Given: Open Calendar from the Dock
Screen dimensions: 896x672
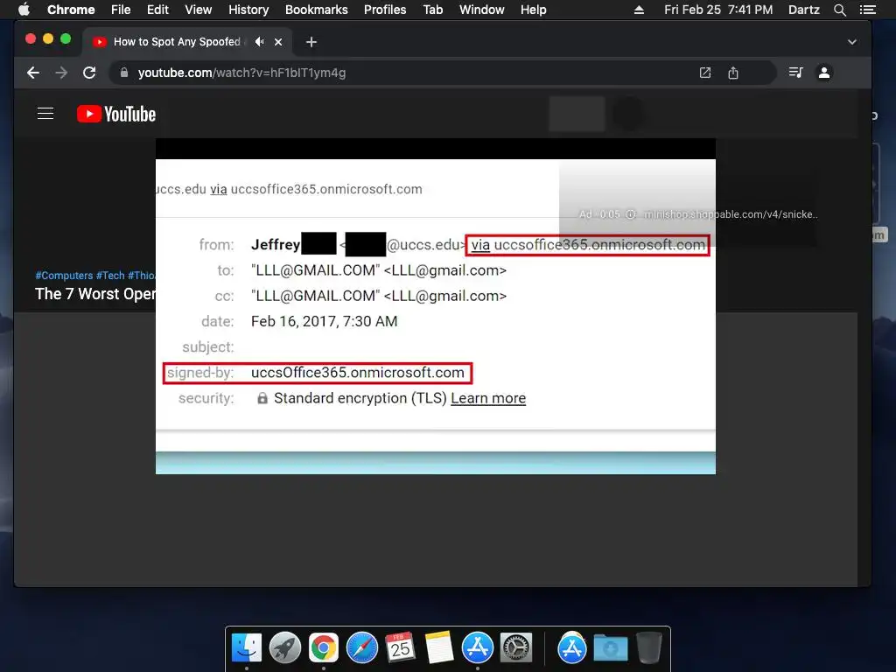Looking at the screenshot, I should pyautogui.click(x=401, y=648).
